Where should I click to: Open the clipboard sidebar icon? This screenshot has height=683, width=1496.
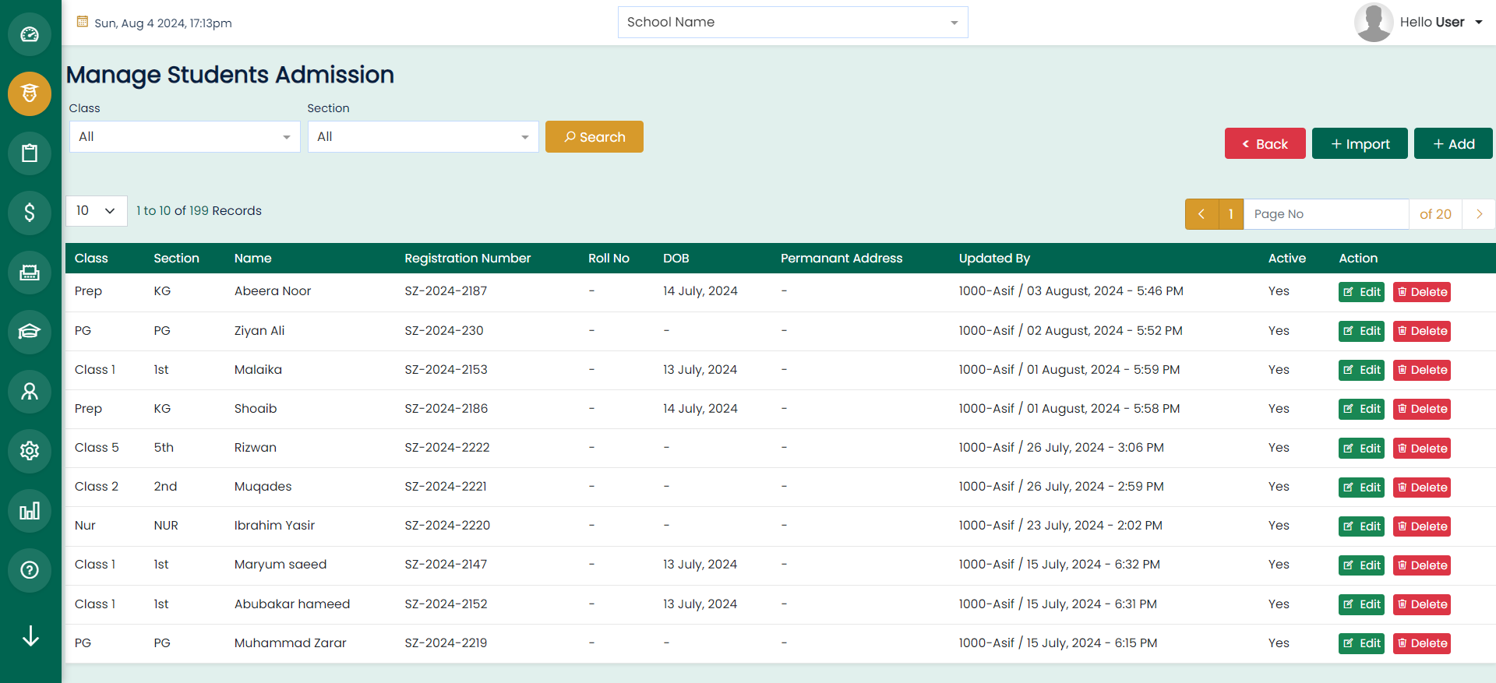[30, 153]
